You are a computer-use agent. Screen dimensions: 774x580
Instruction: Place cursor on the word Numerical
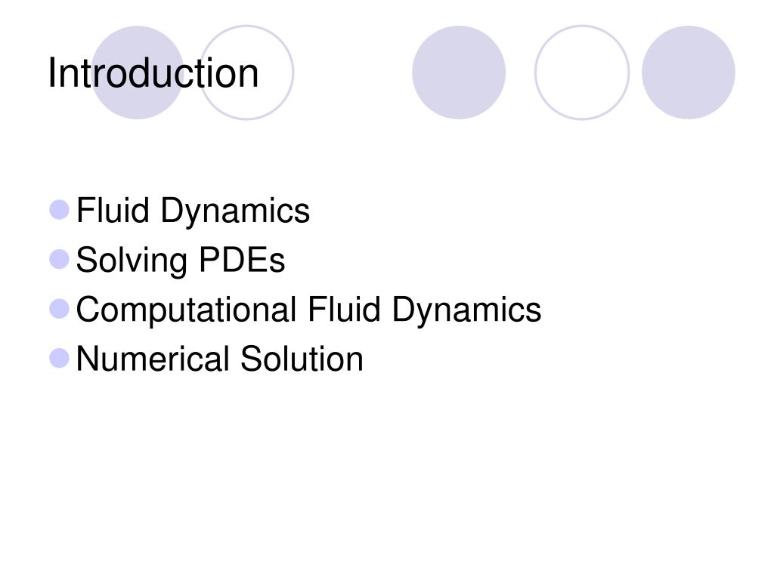click(x=153, y=359)
